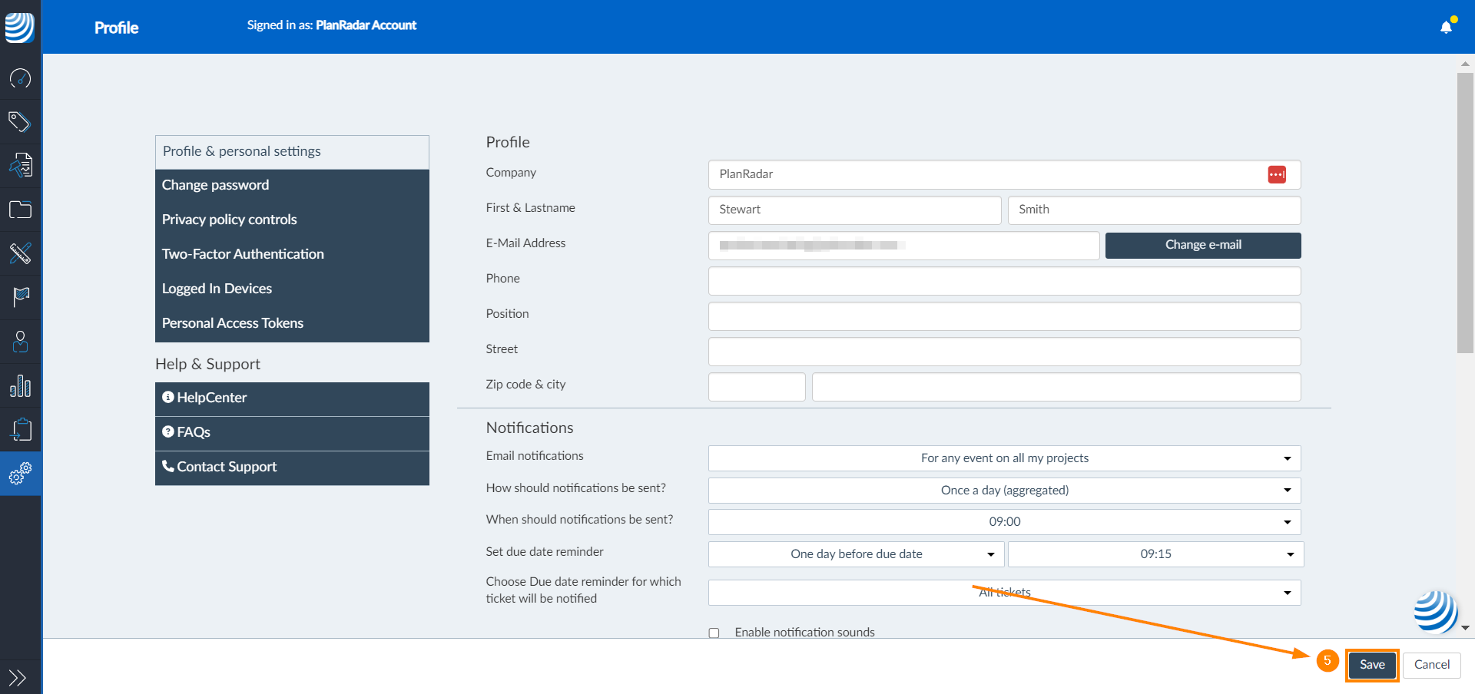Viewport: 1475px width, 694px height.
Task: Open the 'Once a day (aggregated)' dropdown
Action: pos(1004,491)
